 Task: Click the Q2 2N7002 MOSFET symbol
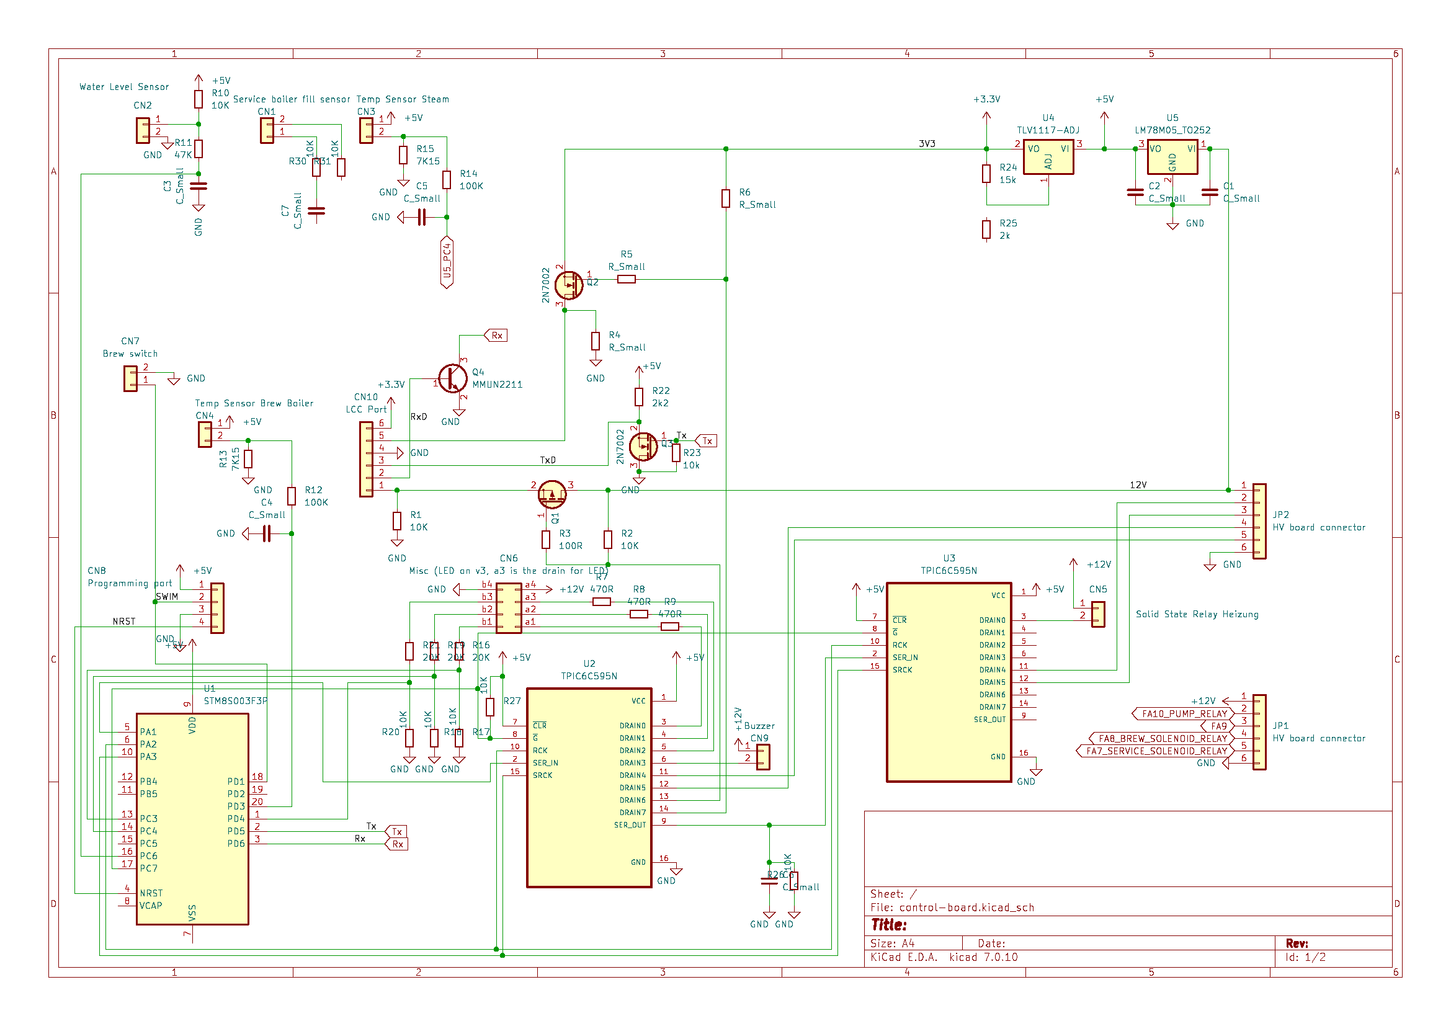tap(568, 285)
